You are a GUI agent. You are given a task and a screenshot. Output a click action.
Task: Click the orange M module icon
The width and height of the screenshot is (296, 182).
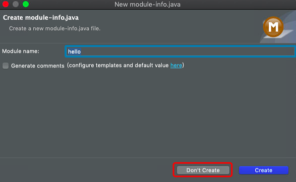click(273, 27)
